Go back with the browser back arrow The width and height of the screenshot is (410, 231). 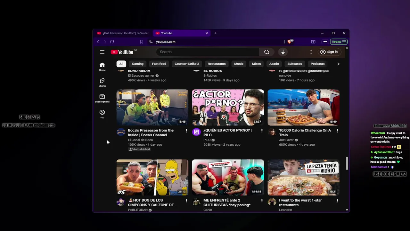point(98,42)
